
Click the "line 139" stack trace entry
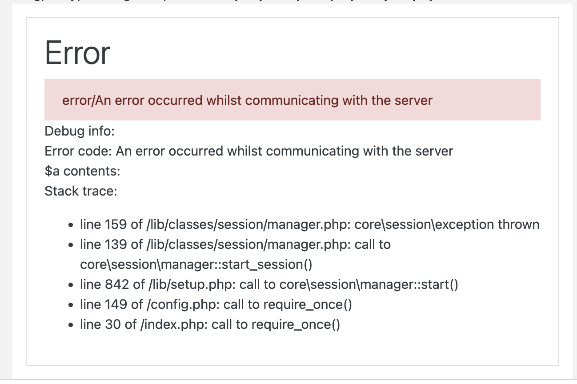click(236, 254)
